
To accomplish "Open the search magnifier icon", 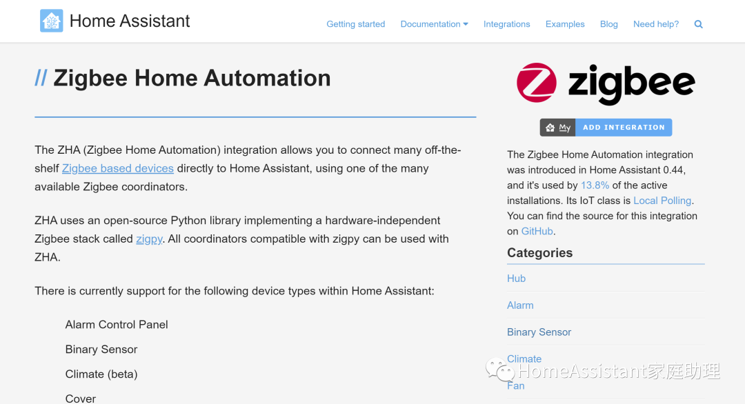I will click(x=698, y=24).
